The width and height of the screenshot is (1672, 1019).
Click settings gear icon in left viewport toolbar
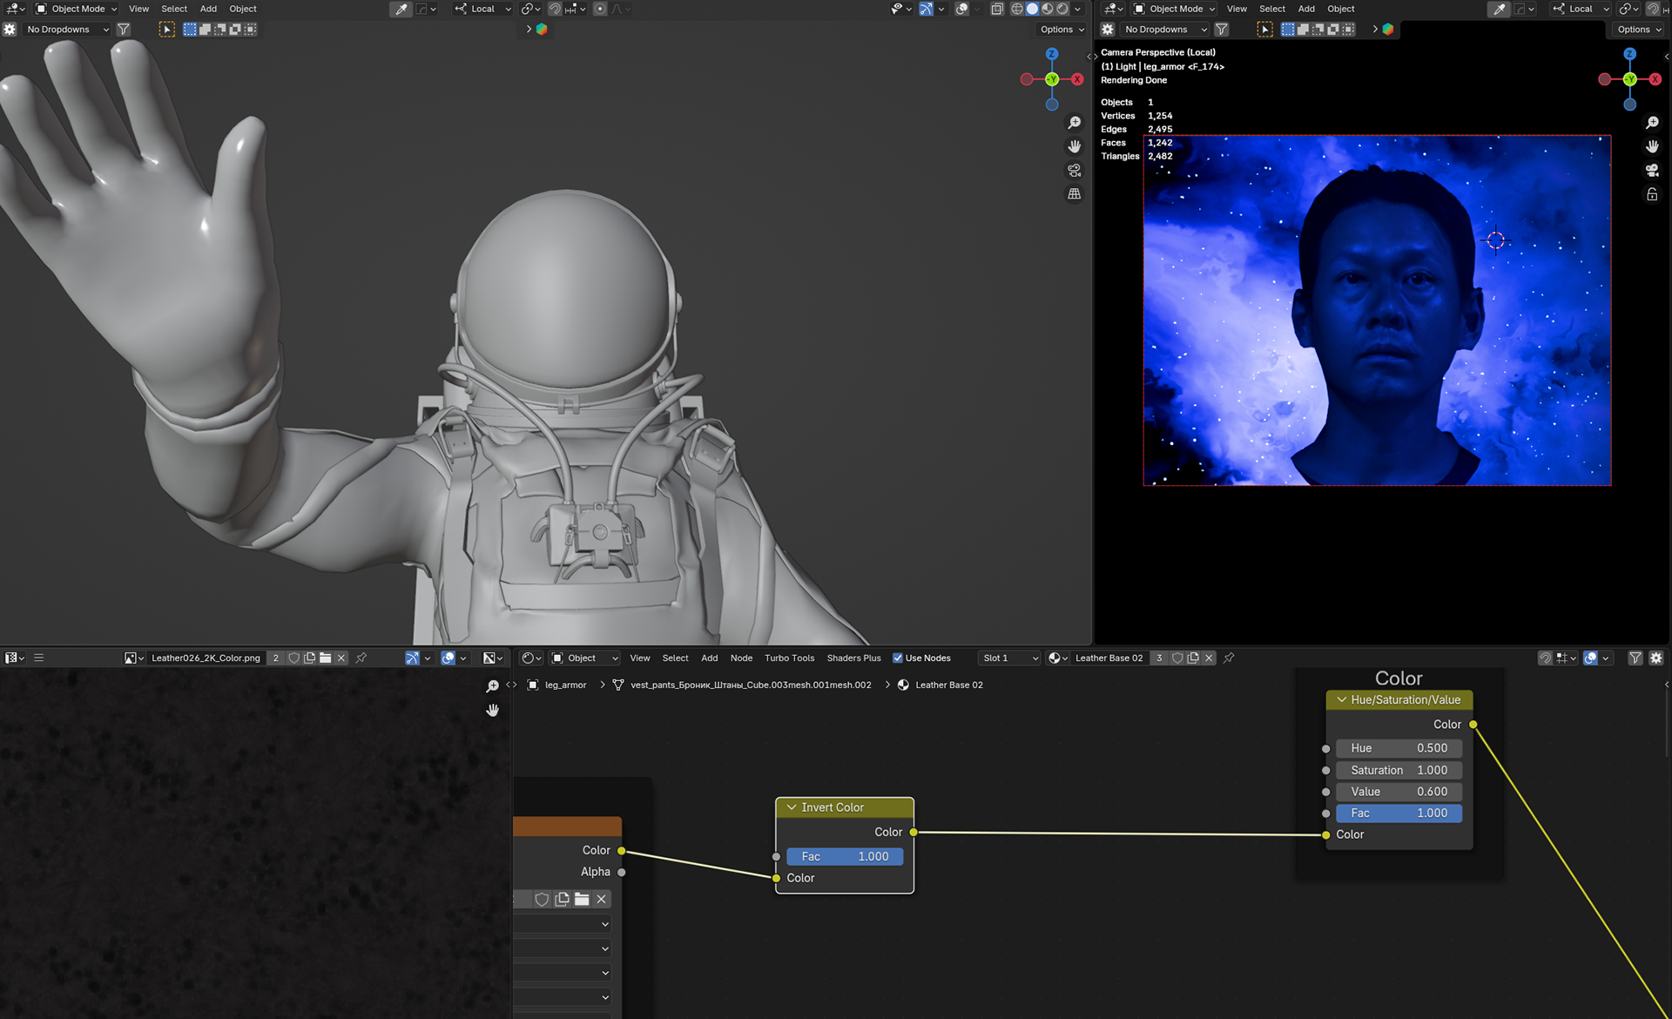coord(10,29)
